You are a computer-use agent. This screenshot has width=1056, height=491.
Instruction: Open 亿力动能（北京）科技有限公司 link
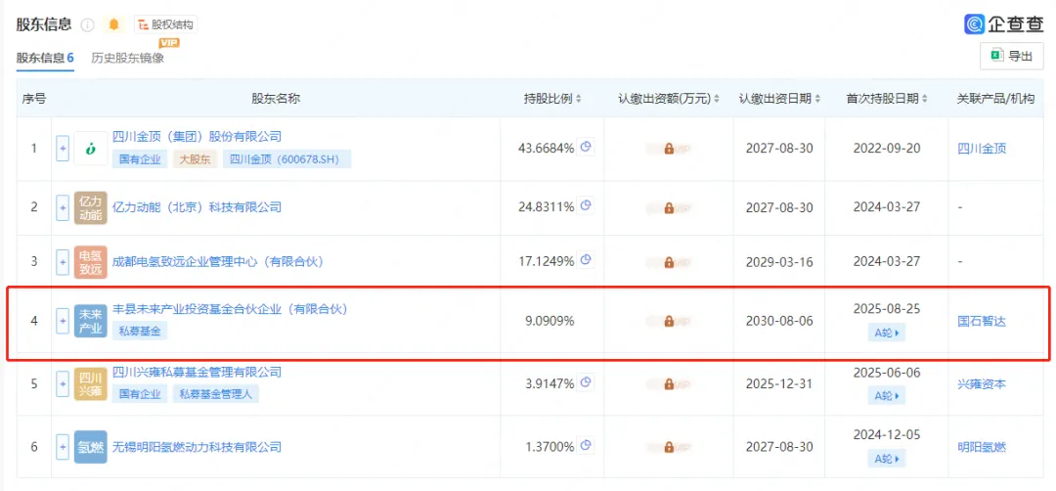(x=197, y=207)
